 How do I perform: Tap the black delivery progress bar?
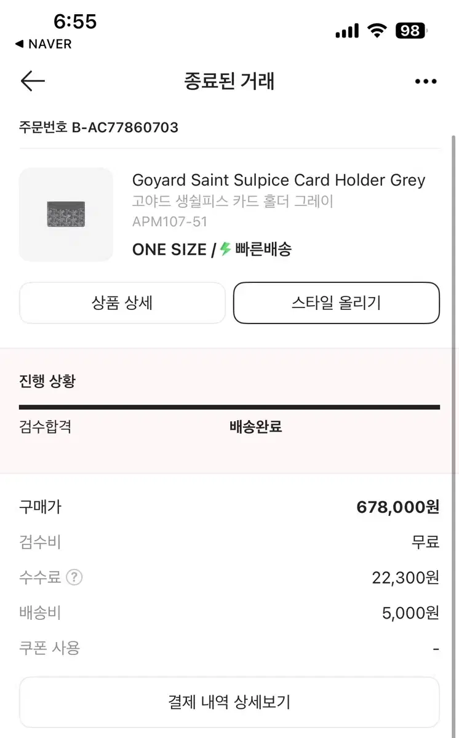point(229,407)
